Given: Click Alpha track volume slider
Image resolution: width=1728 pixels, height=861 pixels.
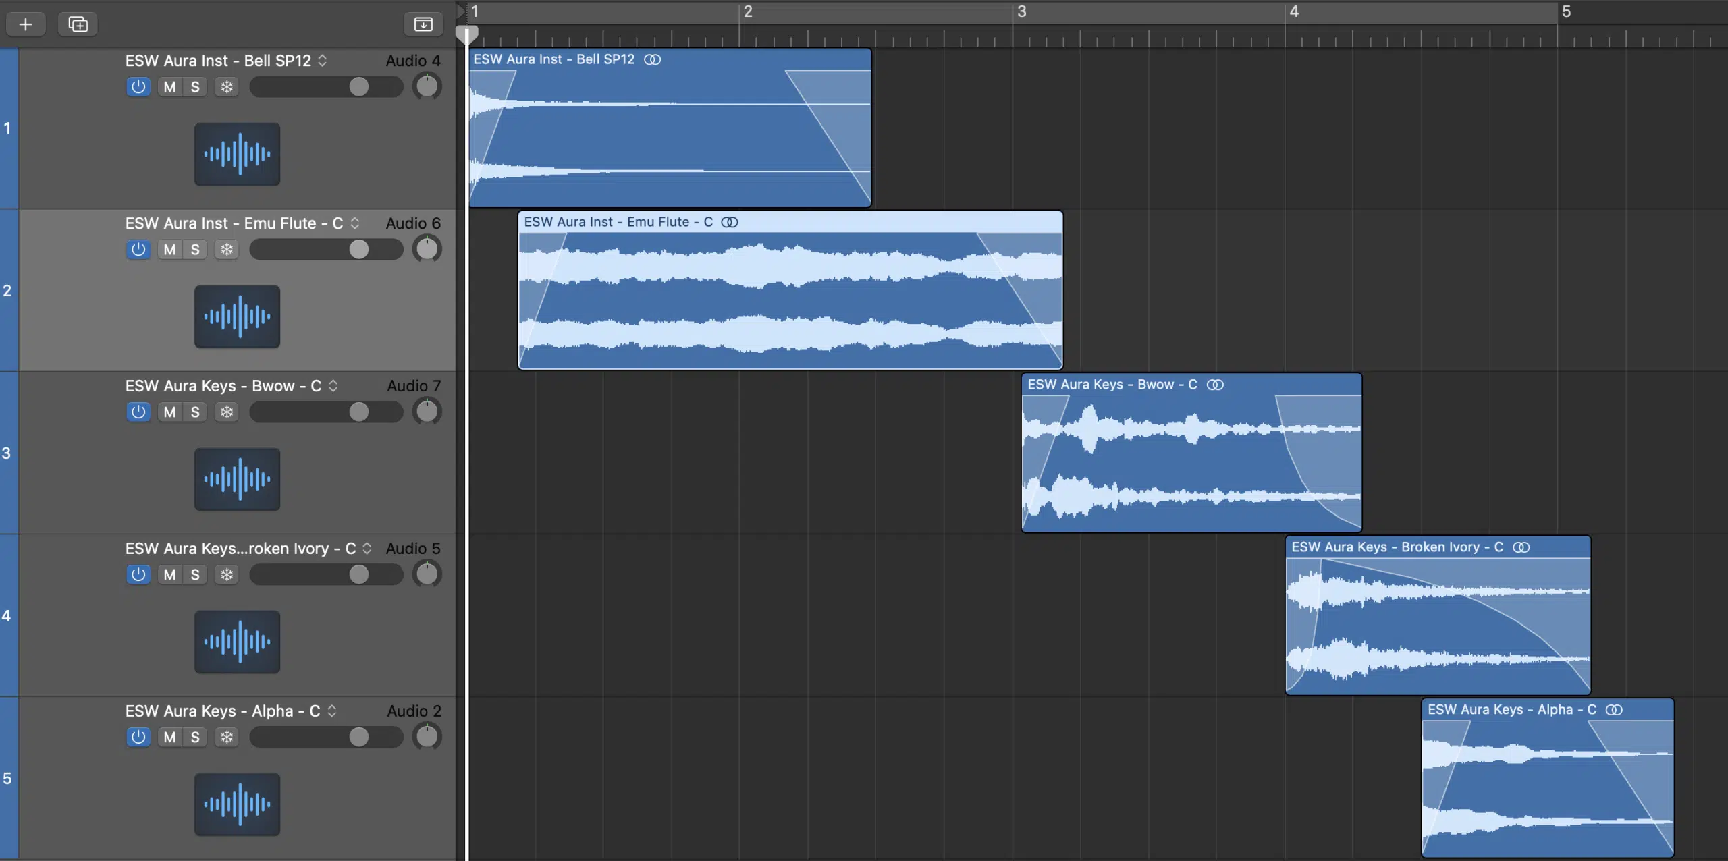Looking at the screenshot, I should coord(326,738).
